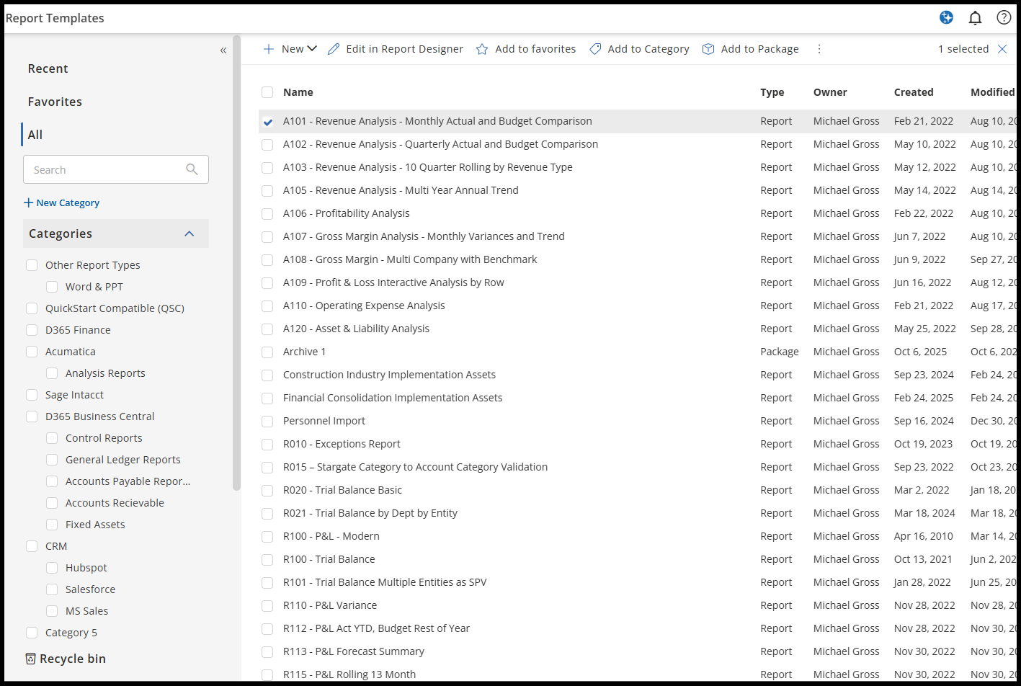This screenshot has width=1021, height=686.
Task: Click the blue globe icon in header
Action: pyautogui.click(x=946, y=18)
